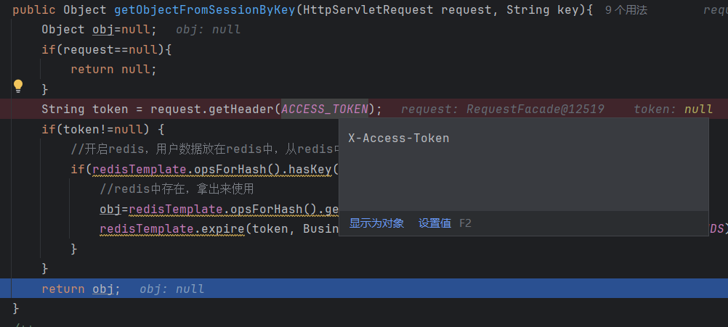Click the inline "token: null" debug value
Screen dimensions: 728x327
tap(673, 109)
